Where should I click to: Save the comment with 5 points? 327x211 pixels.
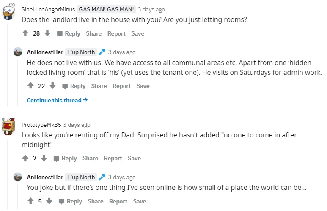tap(139, 202)
